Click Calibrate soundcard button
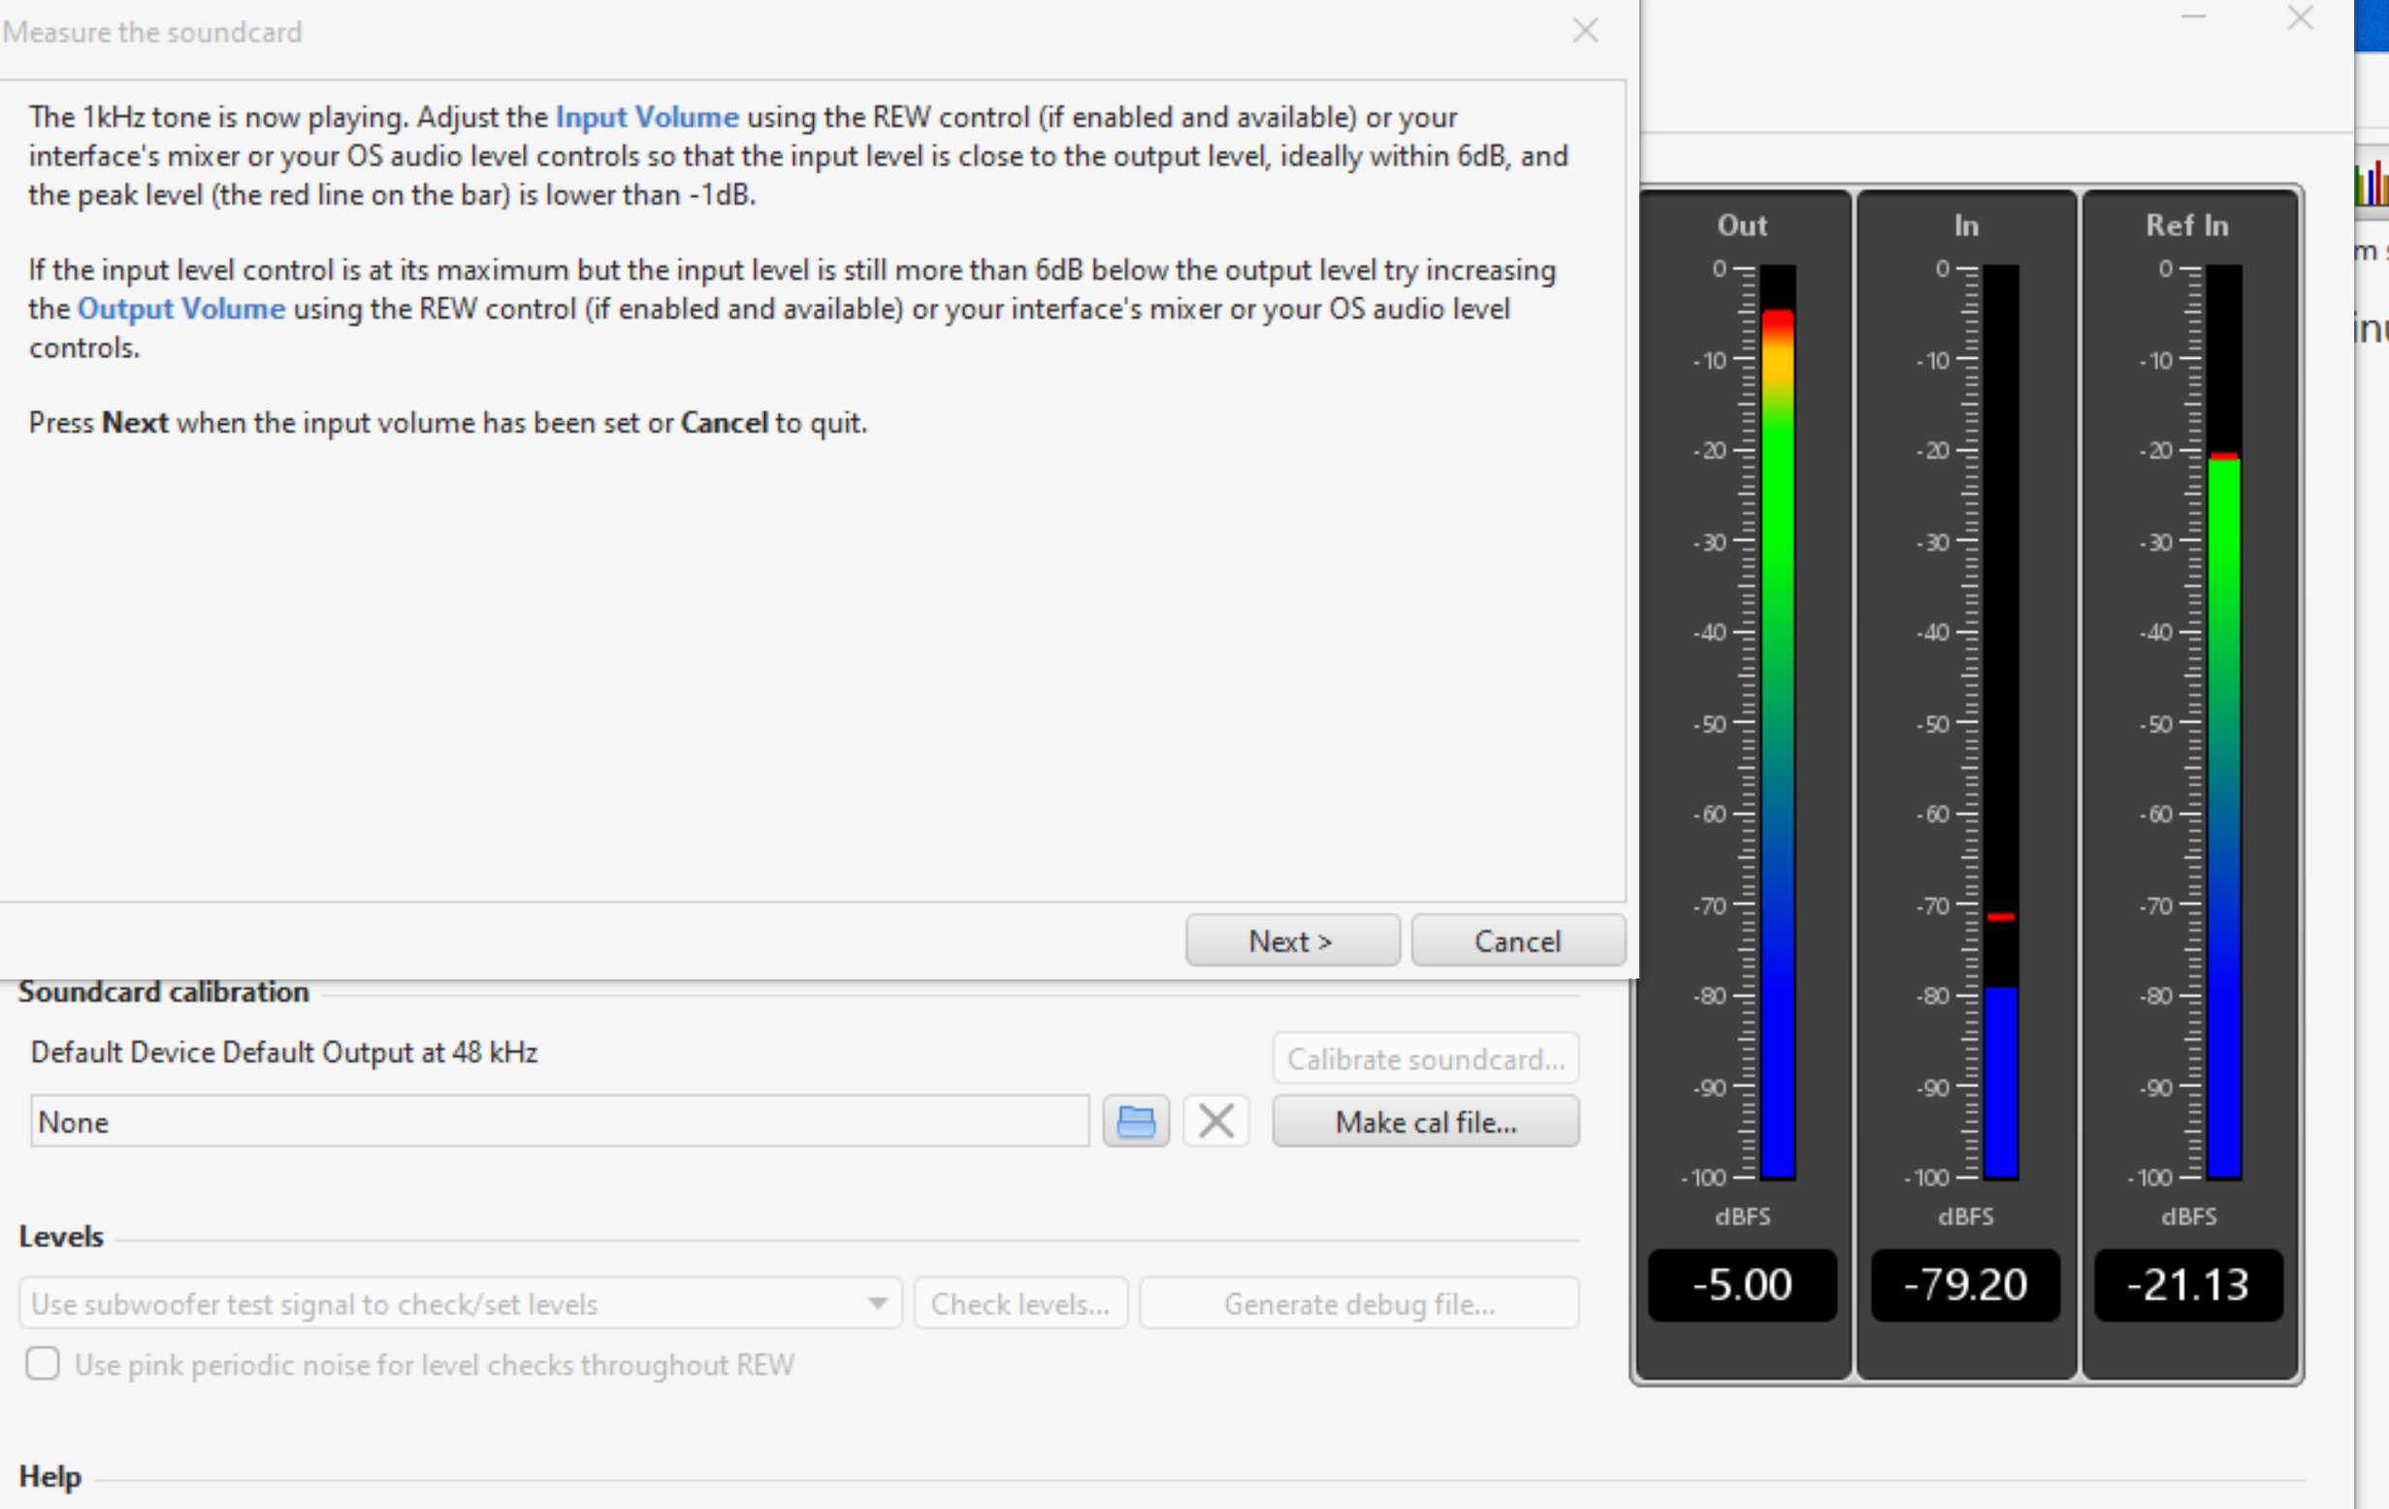The image size is (2389, 1509). pos(1425,1059)
